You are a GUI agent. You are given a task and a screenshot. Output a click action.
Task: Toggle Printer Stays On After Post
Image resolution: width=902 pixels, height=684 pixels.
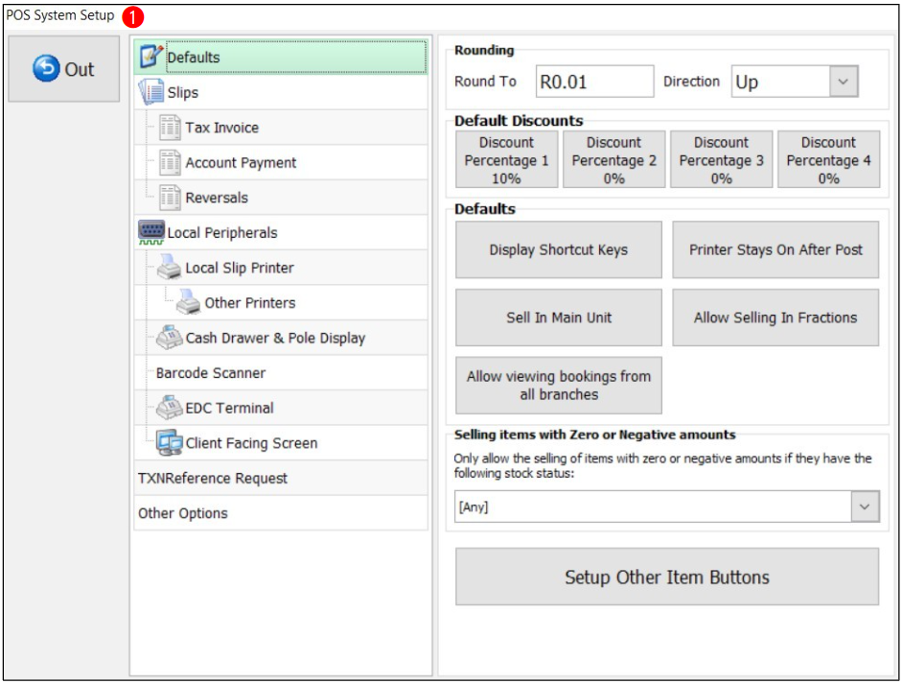[775, 249]
